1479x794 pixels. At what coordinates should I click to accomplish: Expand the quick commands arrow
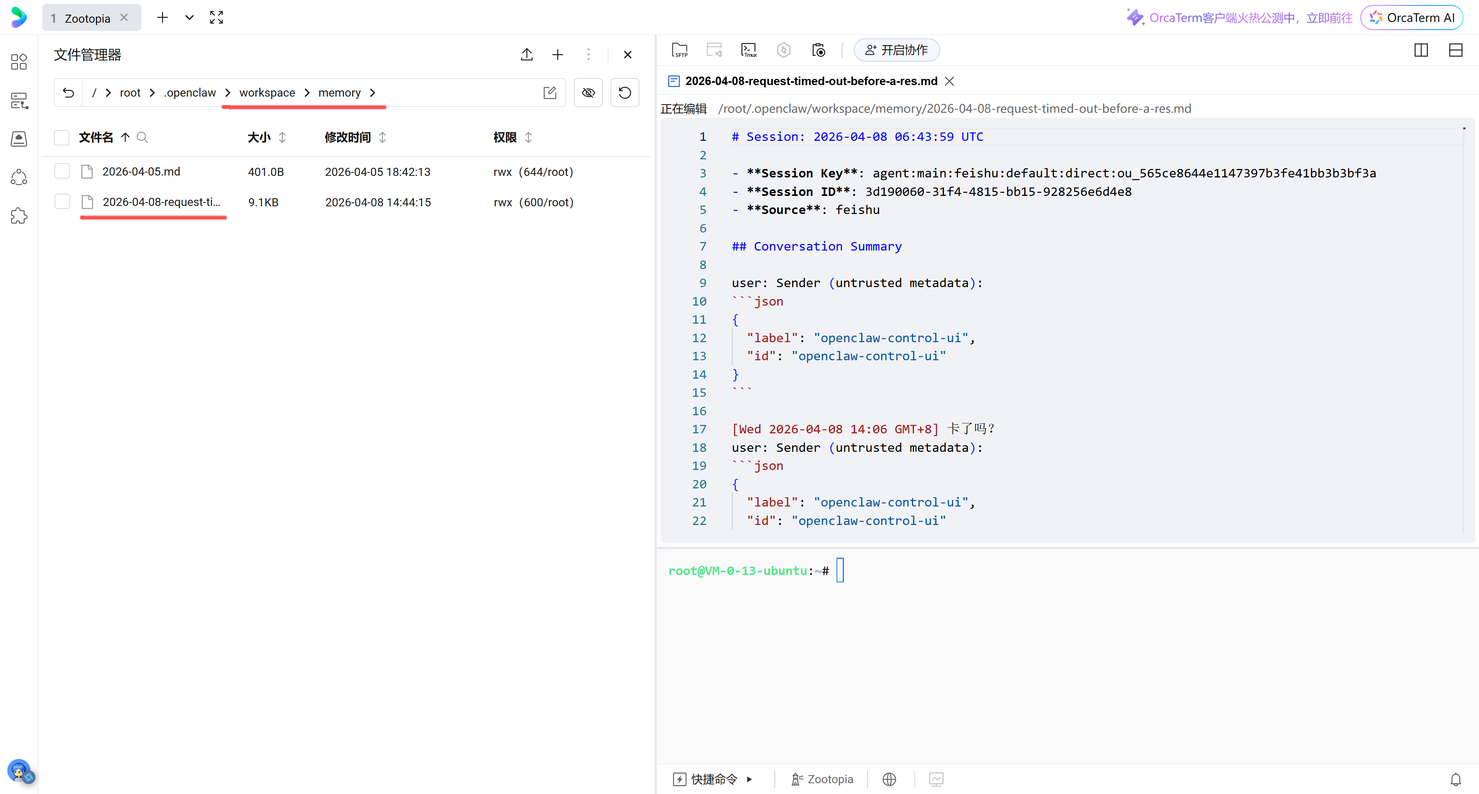(x=749, y=780)
